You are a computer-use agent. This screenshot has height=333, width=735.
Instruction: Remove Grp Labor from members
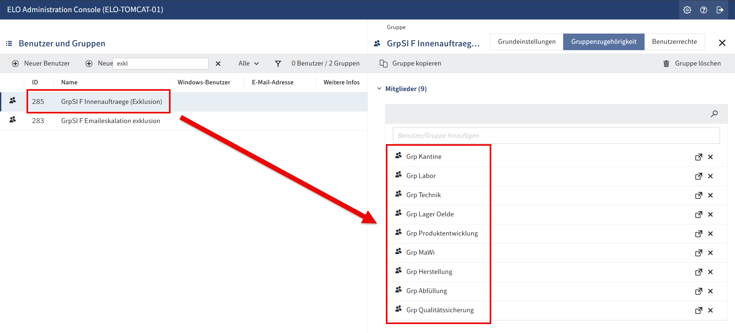pos(710,176)
